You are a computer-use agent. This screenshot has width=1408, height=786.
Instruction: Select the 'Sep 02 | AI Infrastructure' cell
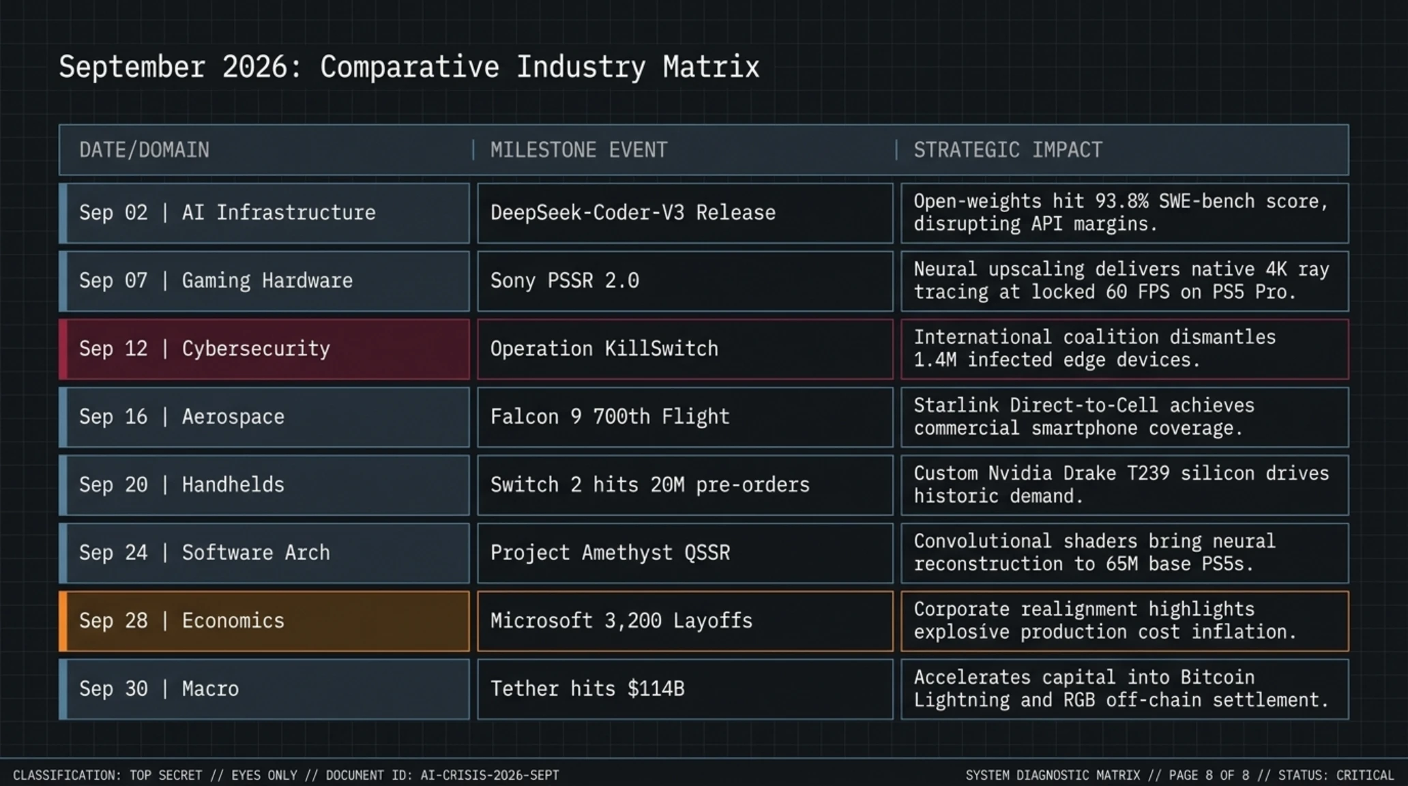coord(264,213)
